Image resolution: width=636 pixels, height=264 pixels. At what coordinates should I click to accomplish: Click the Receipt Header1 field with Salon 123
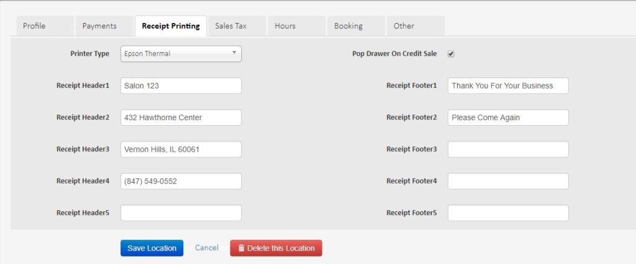click(x=181, y=86)
